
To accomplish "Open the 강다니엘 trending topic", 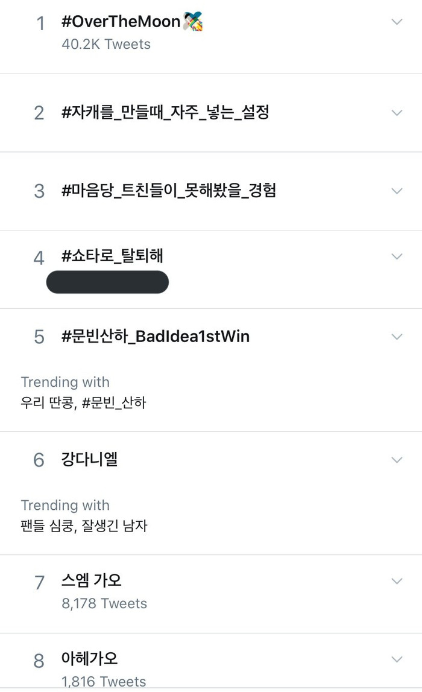I will tap(90, 460).
